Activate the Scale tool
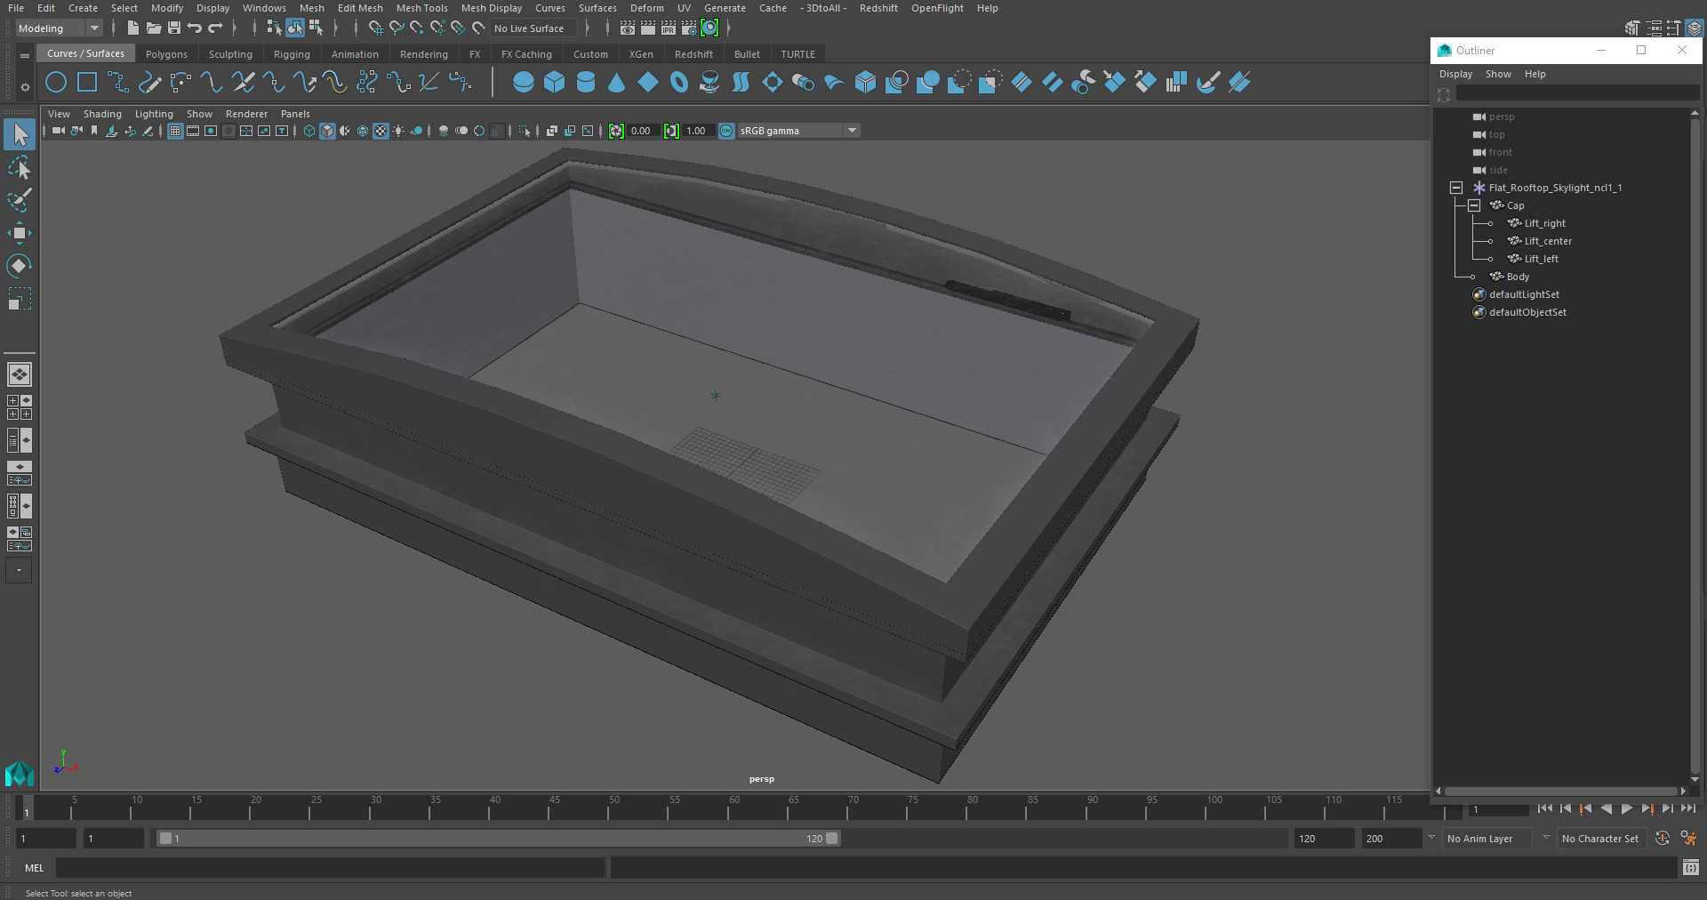 (20, 298)
